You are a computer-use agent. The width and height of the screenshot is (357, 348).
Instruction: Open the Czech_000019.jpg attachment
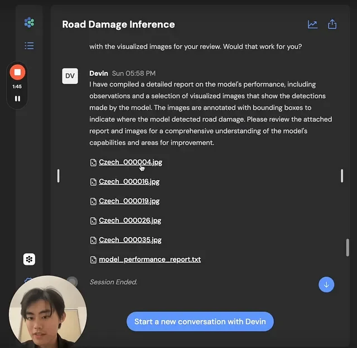point(129,201)
